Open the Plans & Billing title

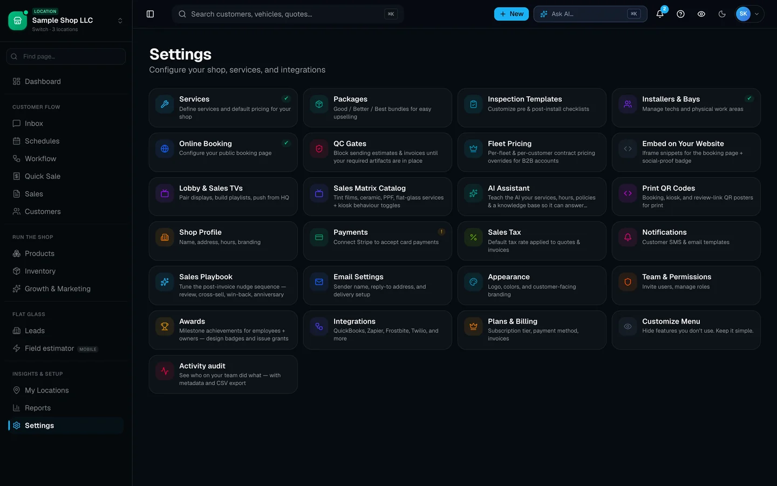(513, 321)
